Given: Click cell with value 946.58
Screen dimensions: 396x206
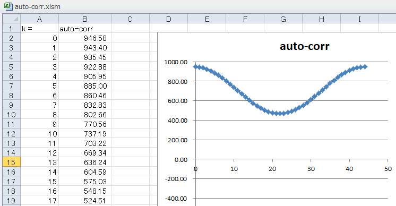Looking at the screenshot, I should coord(85,38).
